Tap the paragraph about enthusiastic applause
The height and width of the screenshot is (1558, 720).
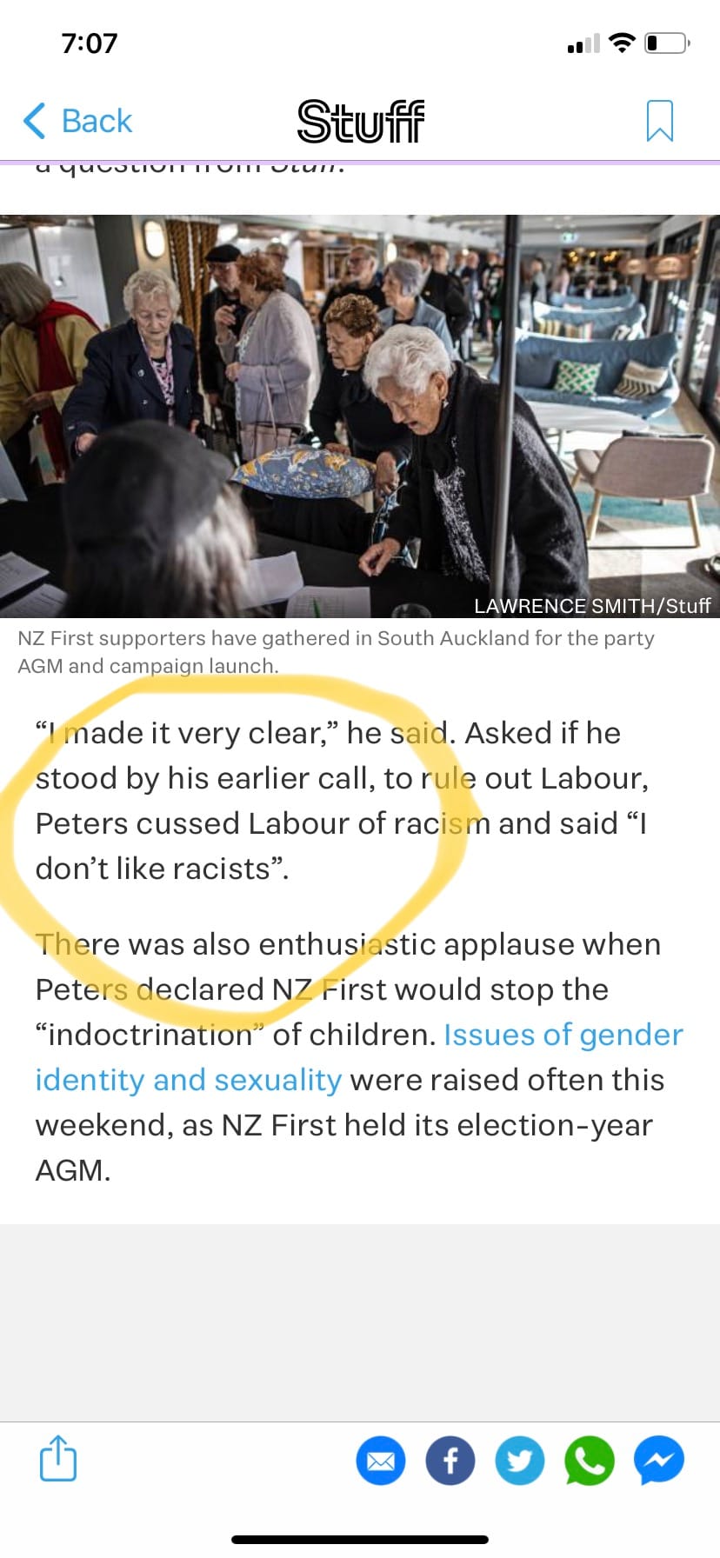point(359,1057)
